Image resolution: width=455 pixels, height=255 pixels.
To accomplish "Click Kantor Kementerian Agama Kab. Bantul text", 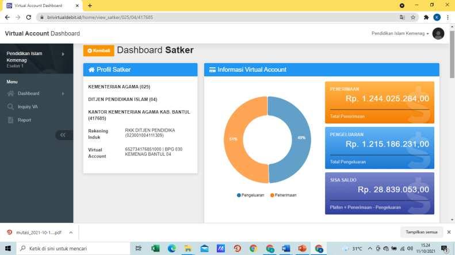I will (x=139, y=115).
